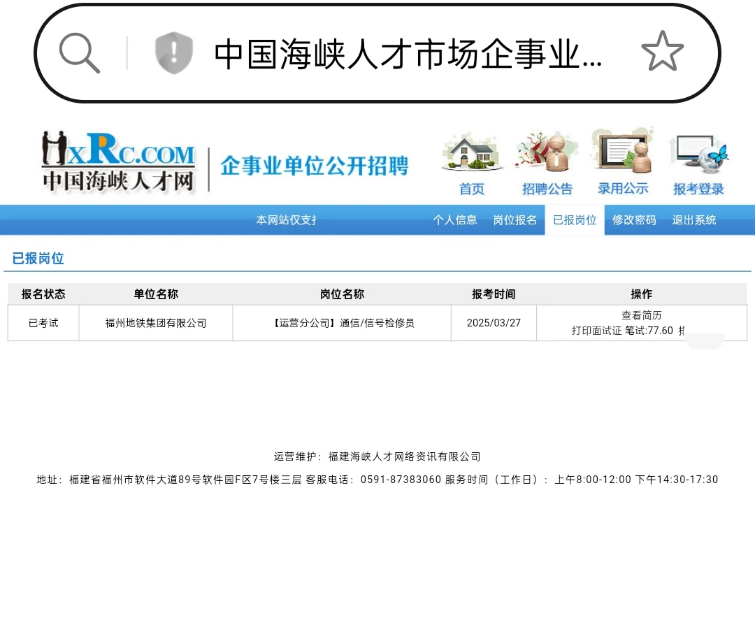Click the 单位名称 column header
The width and height of the screenshot is (755, 641).
point(156,294)
